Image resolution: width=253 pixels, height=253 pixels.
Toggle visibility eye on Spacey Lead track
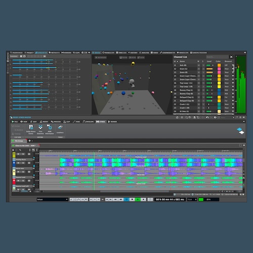(29, 181)
